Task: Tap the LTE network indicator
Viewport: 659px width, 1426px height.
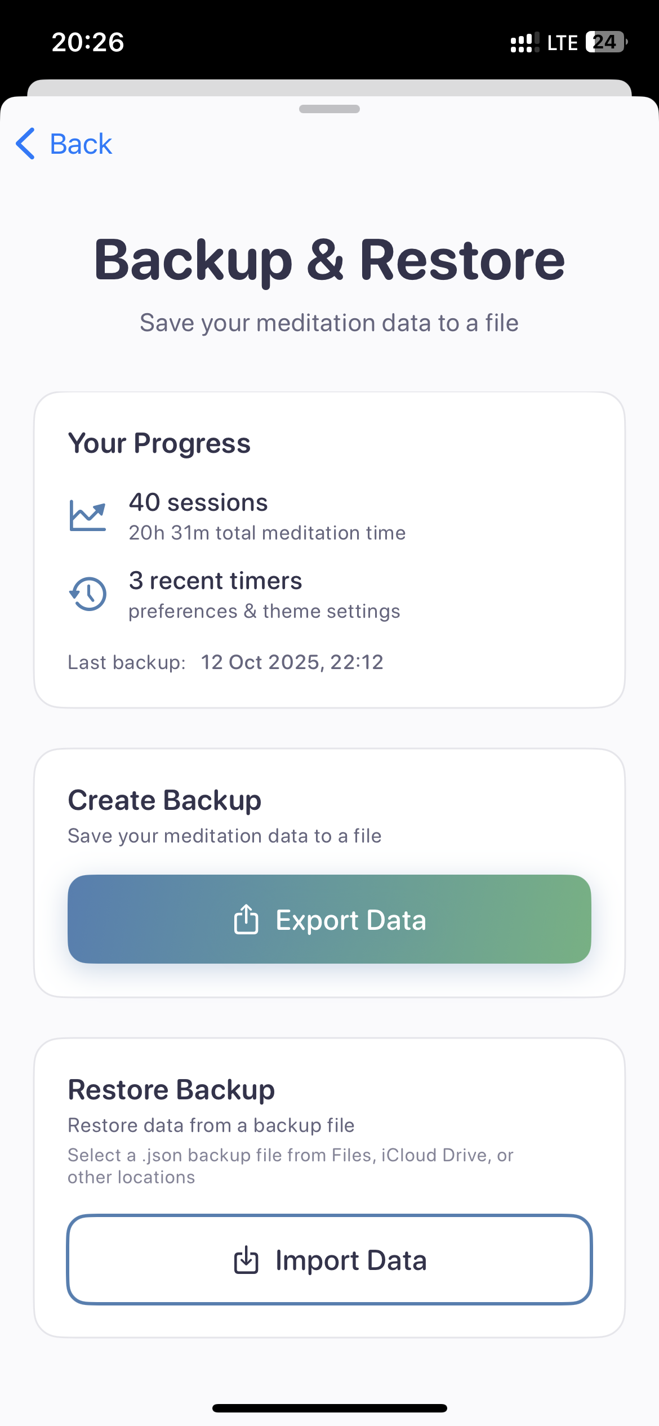Action: 562,43
